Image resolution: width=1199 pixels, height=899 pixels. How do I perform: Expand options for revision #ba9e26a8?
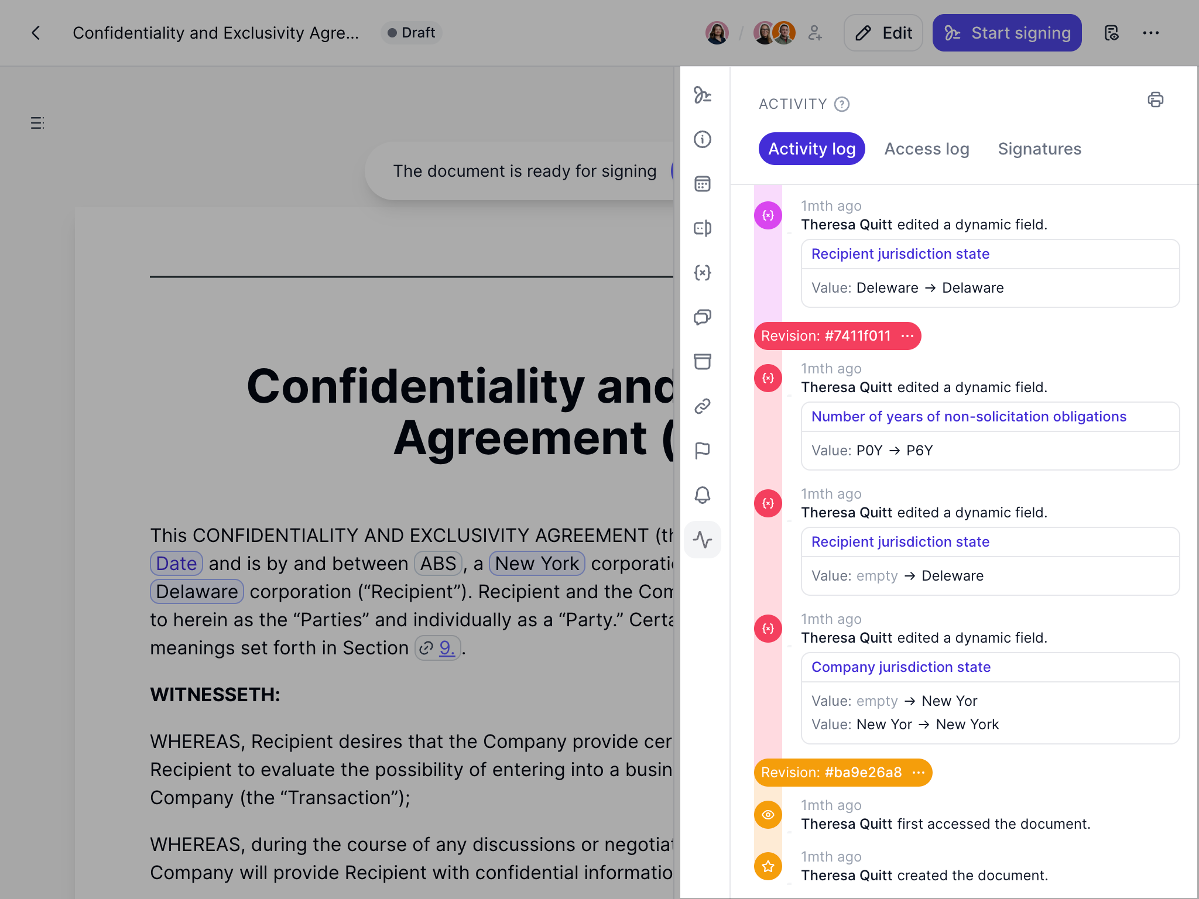tap(917, 772)
